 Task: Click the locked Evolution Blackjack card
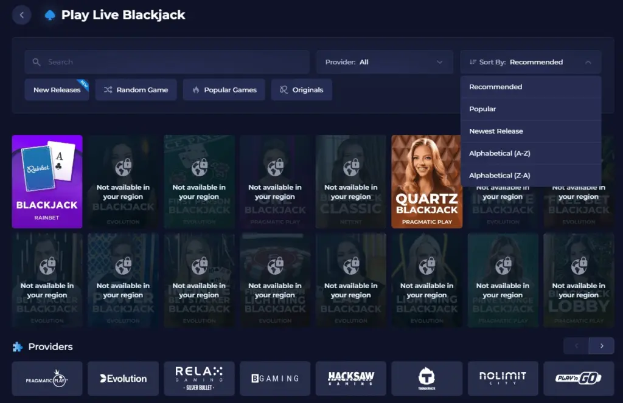pos(123,182)
